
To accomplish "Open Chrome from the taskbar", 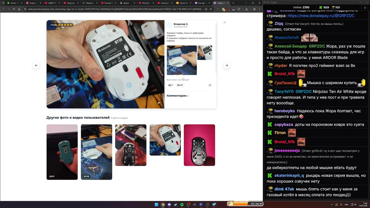I will 163,205.
